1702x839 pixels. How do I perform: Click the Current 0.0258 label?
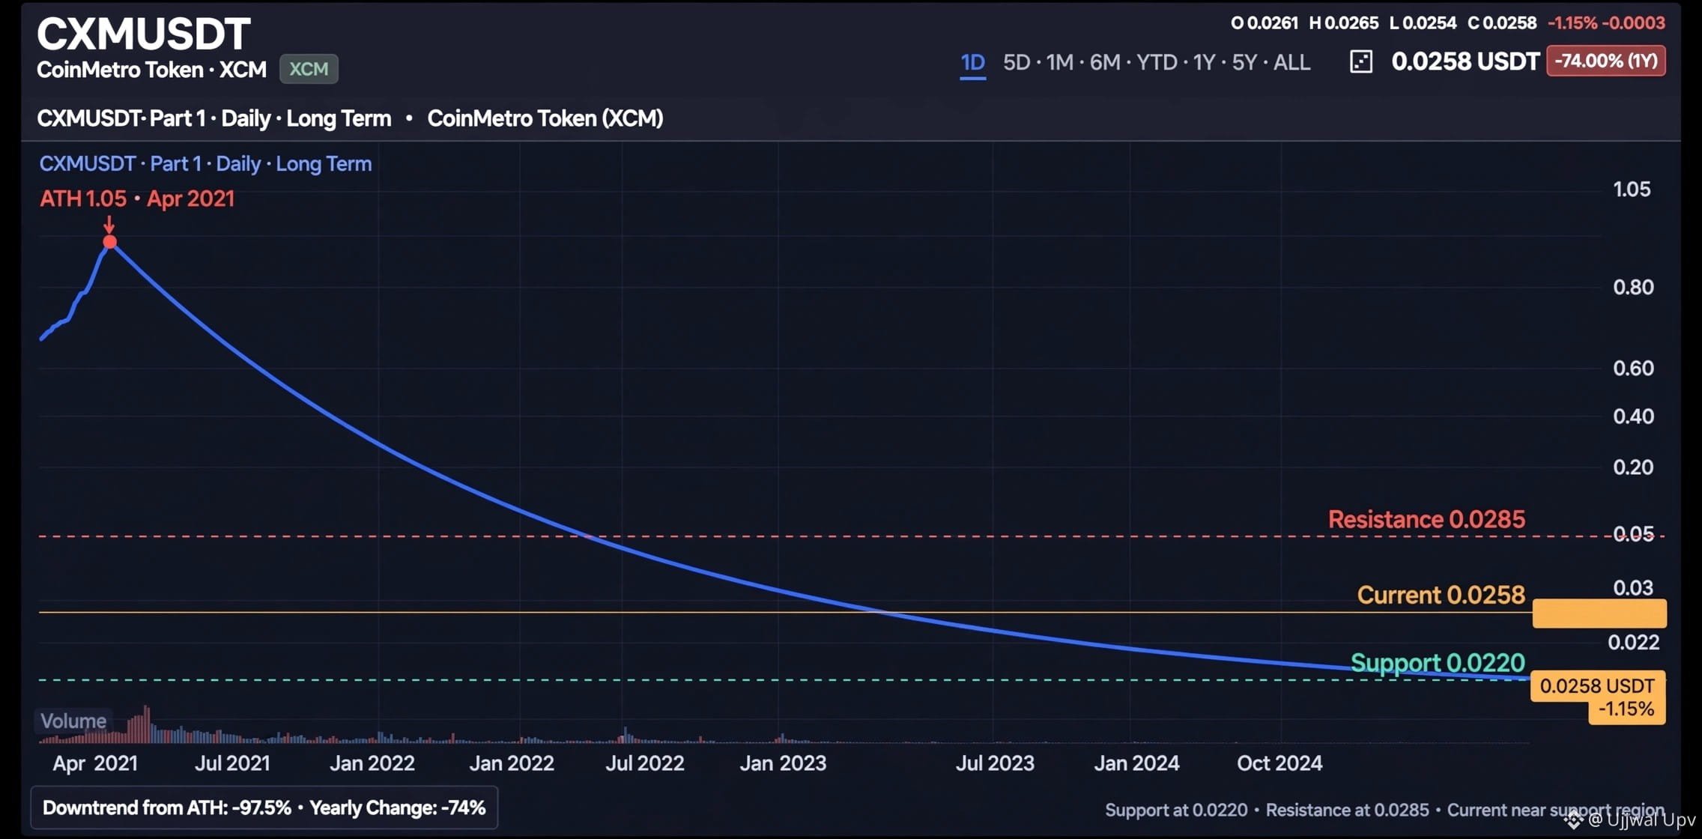tap(1441, 595)
